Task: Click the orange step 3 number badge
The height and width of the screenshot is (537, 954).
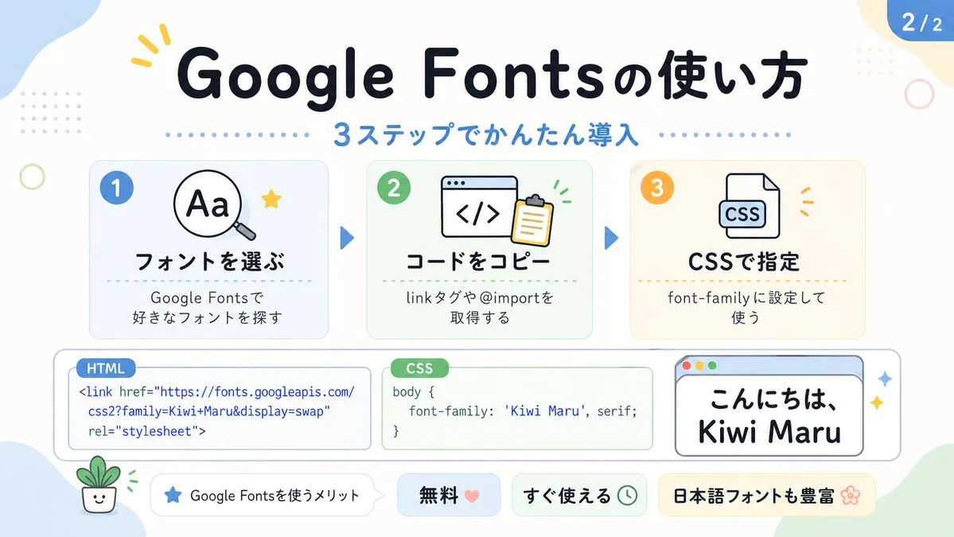Action: point(657,187)
